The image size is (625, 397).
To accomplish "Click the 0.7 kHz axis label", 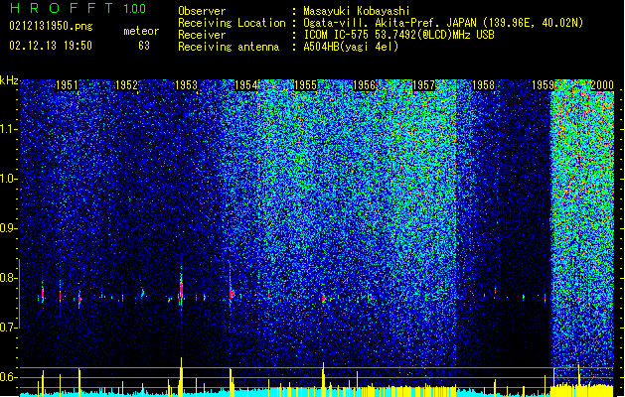I will pos(8,328).
